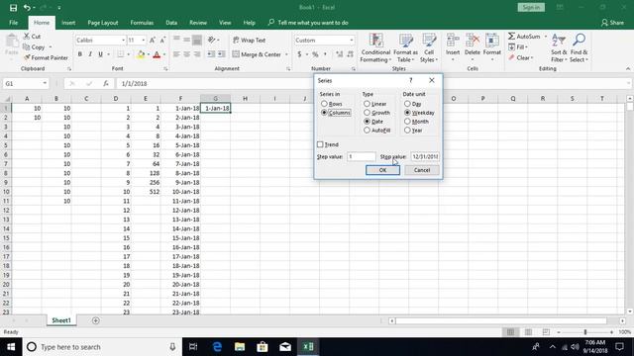The image size is (634, 356).
Task: Increase font size with the larger A
Action: pos(152,40)
